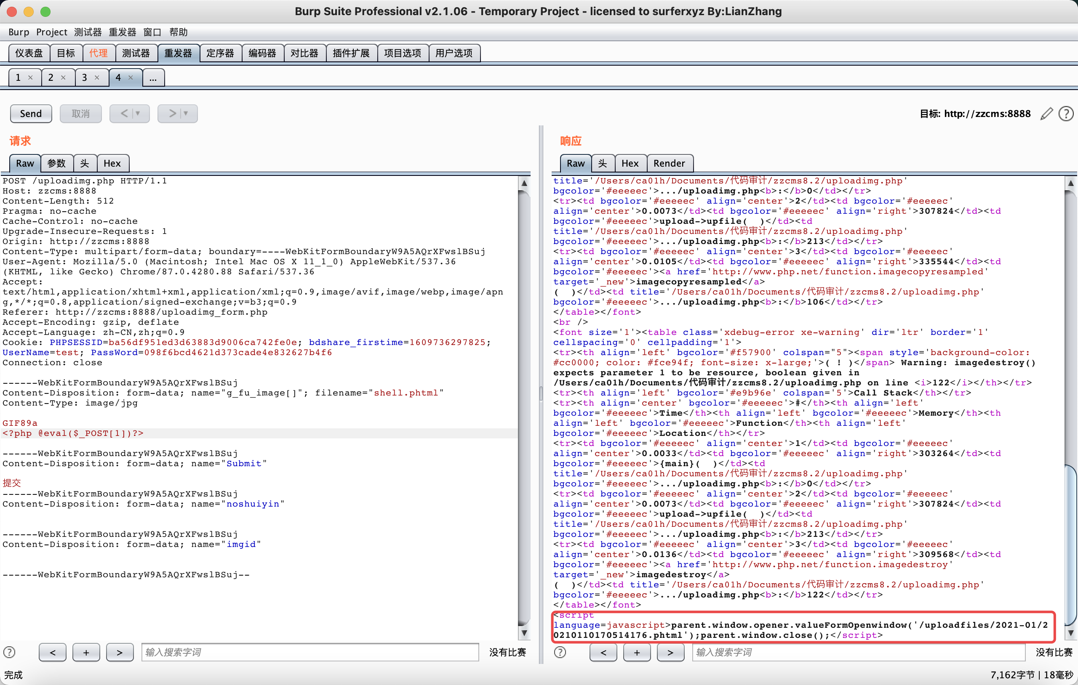Viewport: 1078px width, 685px height.
Task: Go to next match in request search
Action: click(120, 652)
